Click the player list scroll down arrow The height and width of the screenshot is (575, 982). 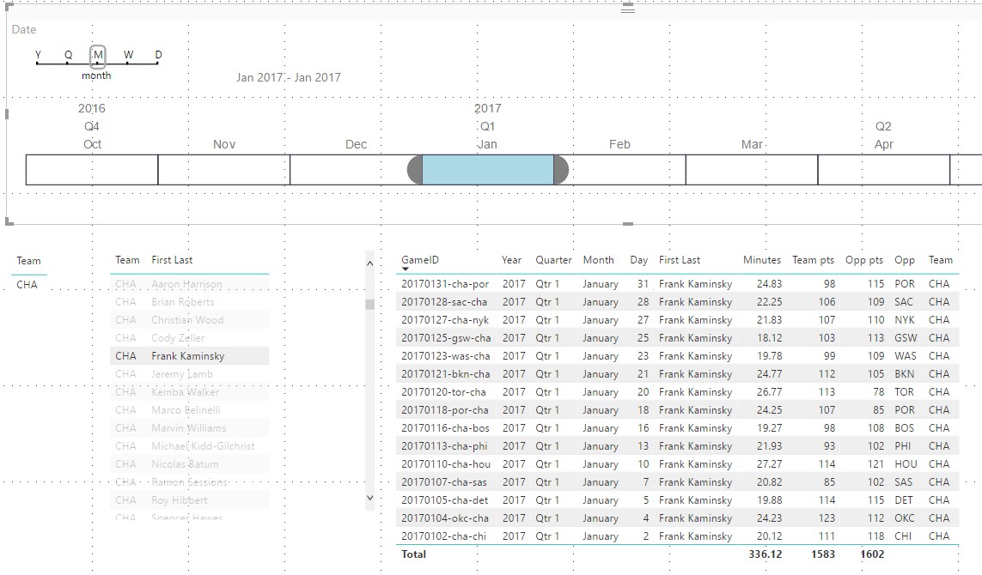coord(369,498)
